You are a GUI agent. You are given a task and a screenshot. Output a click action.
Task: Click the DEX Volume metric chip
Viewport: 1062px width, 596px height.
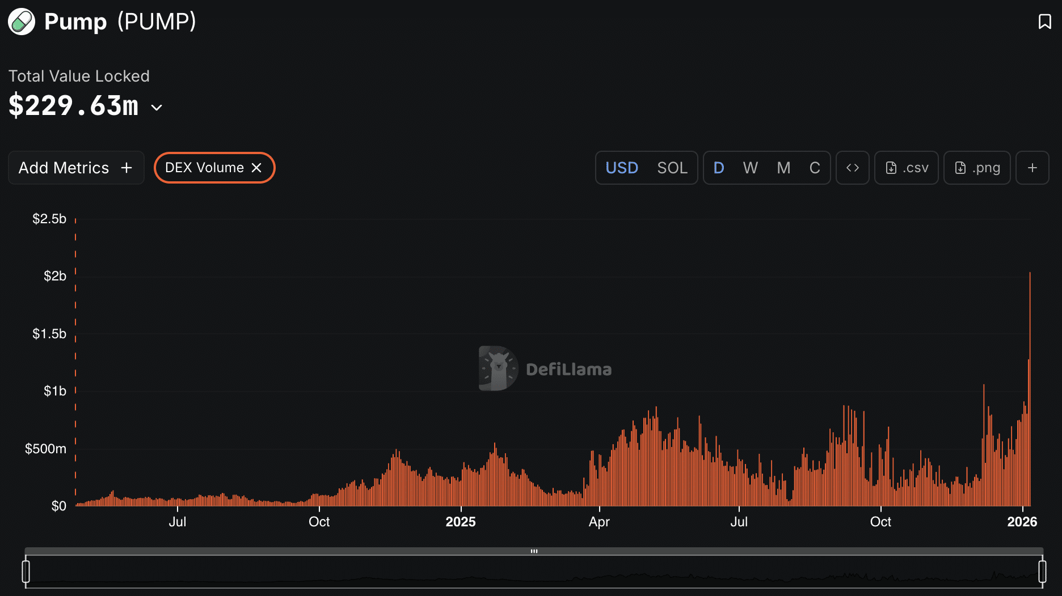click(x=204, y=168)
